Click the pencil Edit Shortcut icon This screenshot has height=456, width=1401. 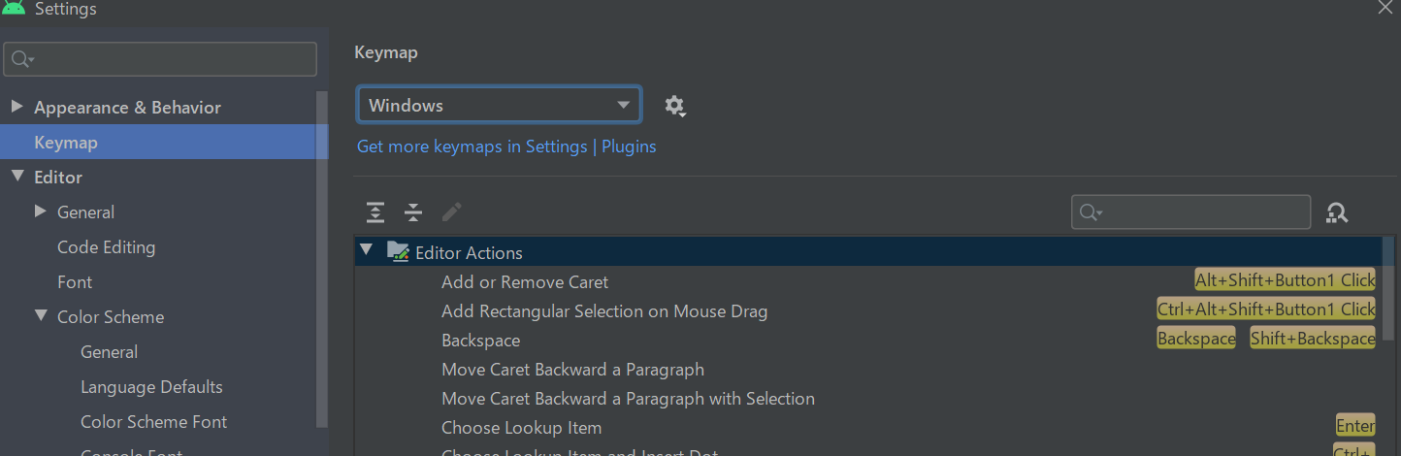[451, 212]
